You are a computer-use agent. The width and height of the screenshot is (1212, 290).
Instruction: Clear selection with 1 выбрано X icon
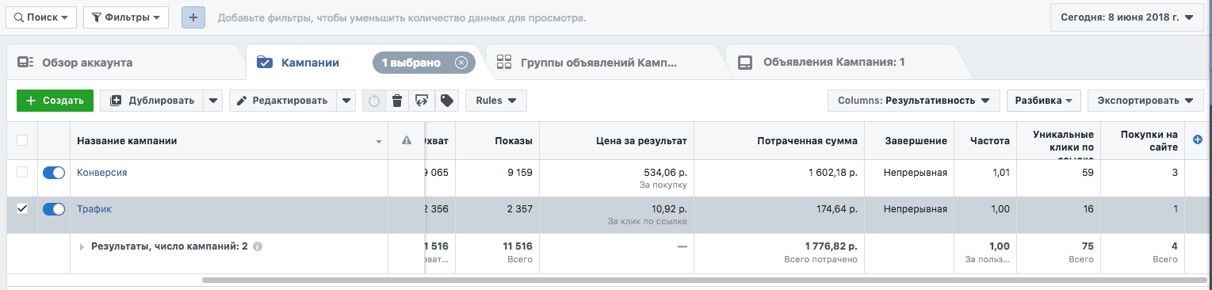pos(461,63)
